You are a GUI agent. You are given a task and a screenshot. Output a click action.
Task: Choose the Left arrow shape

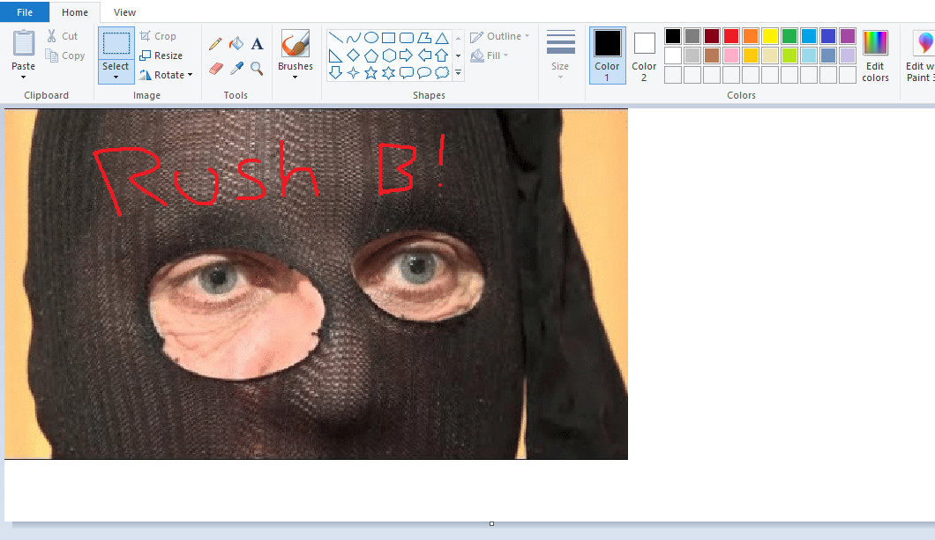click(424, 56)
